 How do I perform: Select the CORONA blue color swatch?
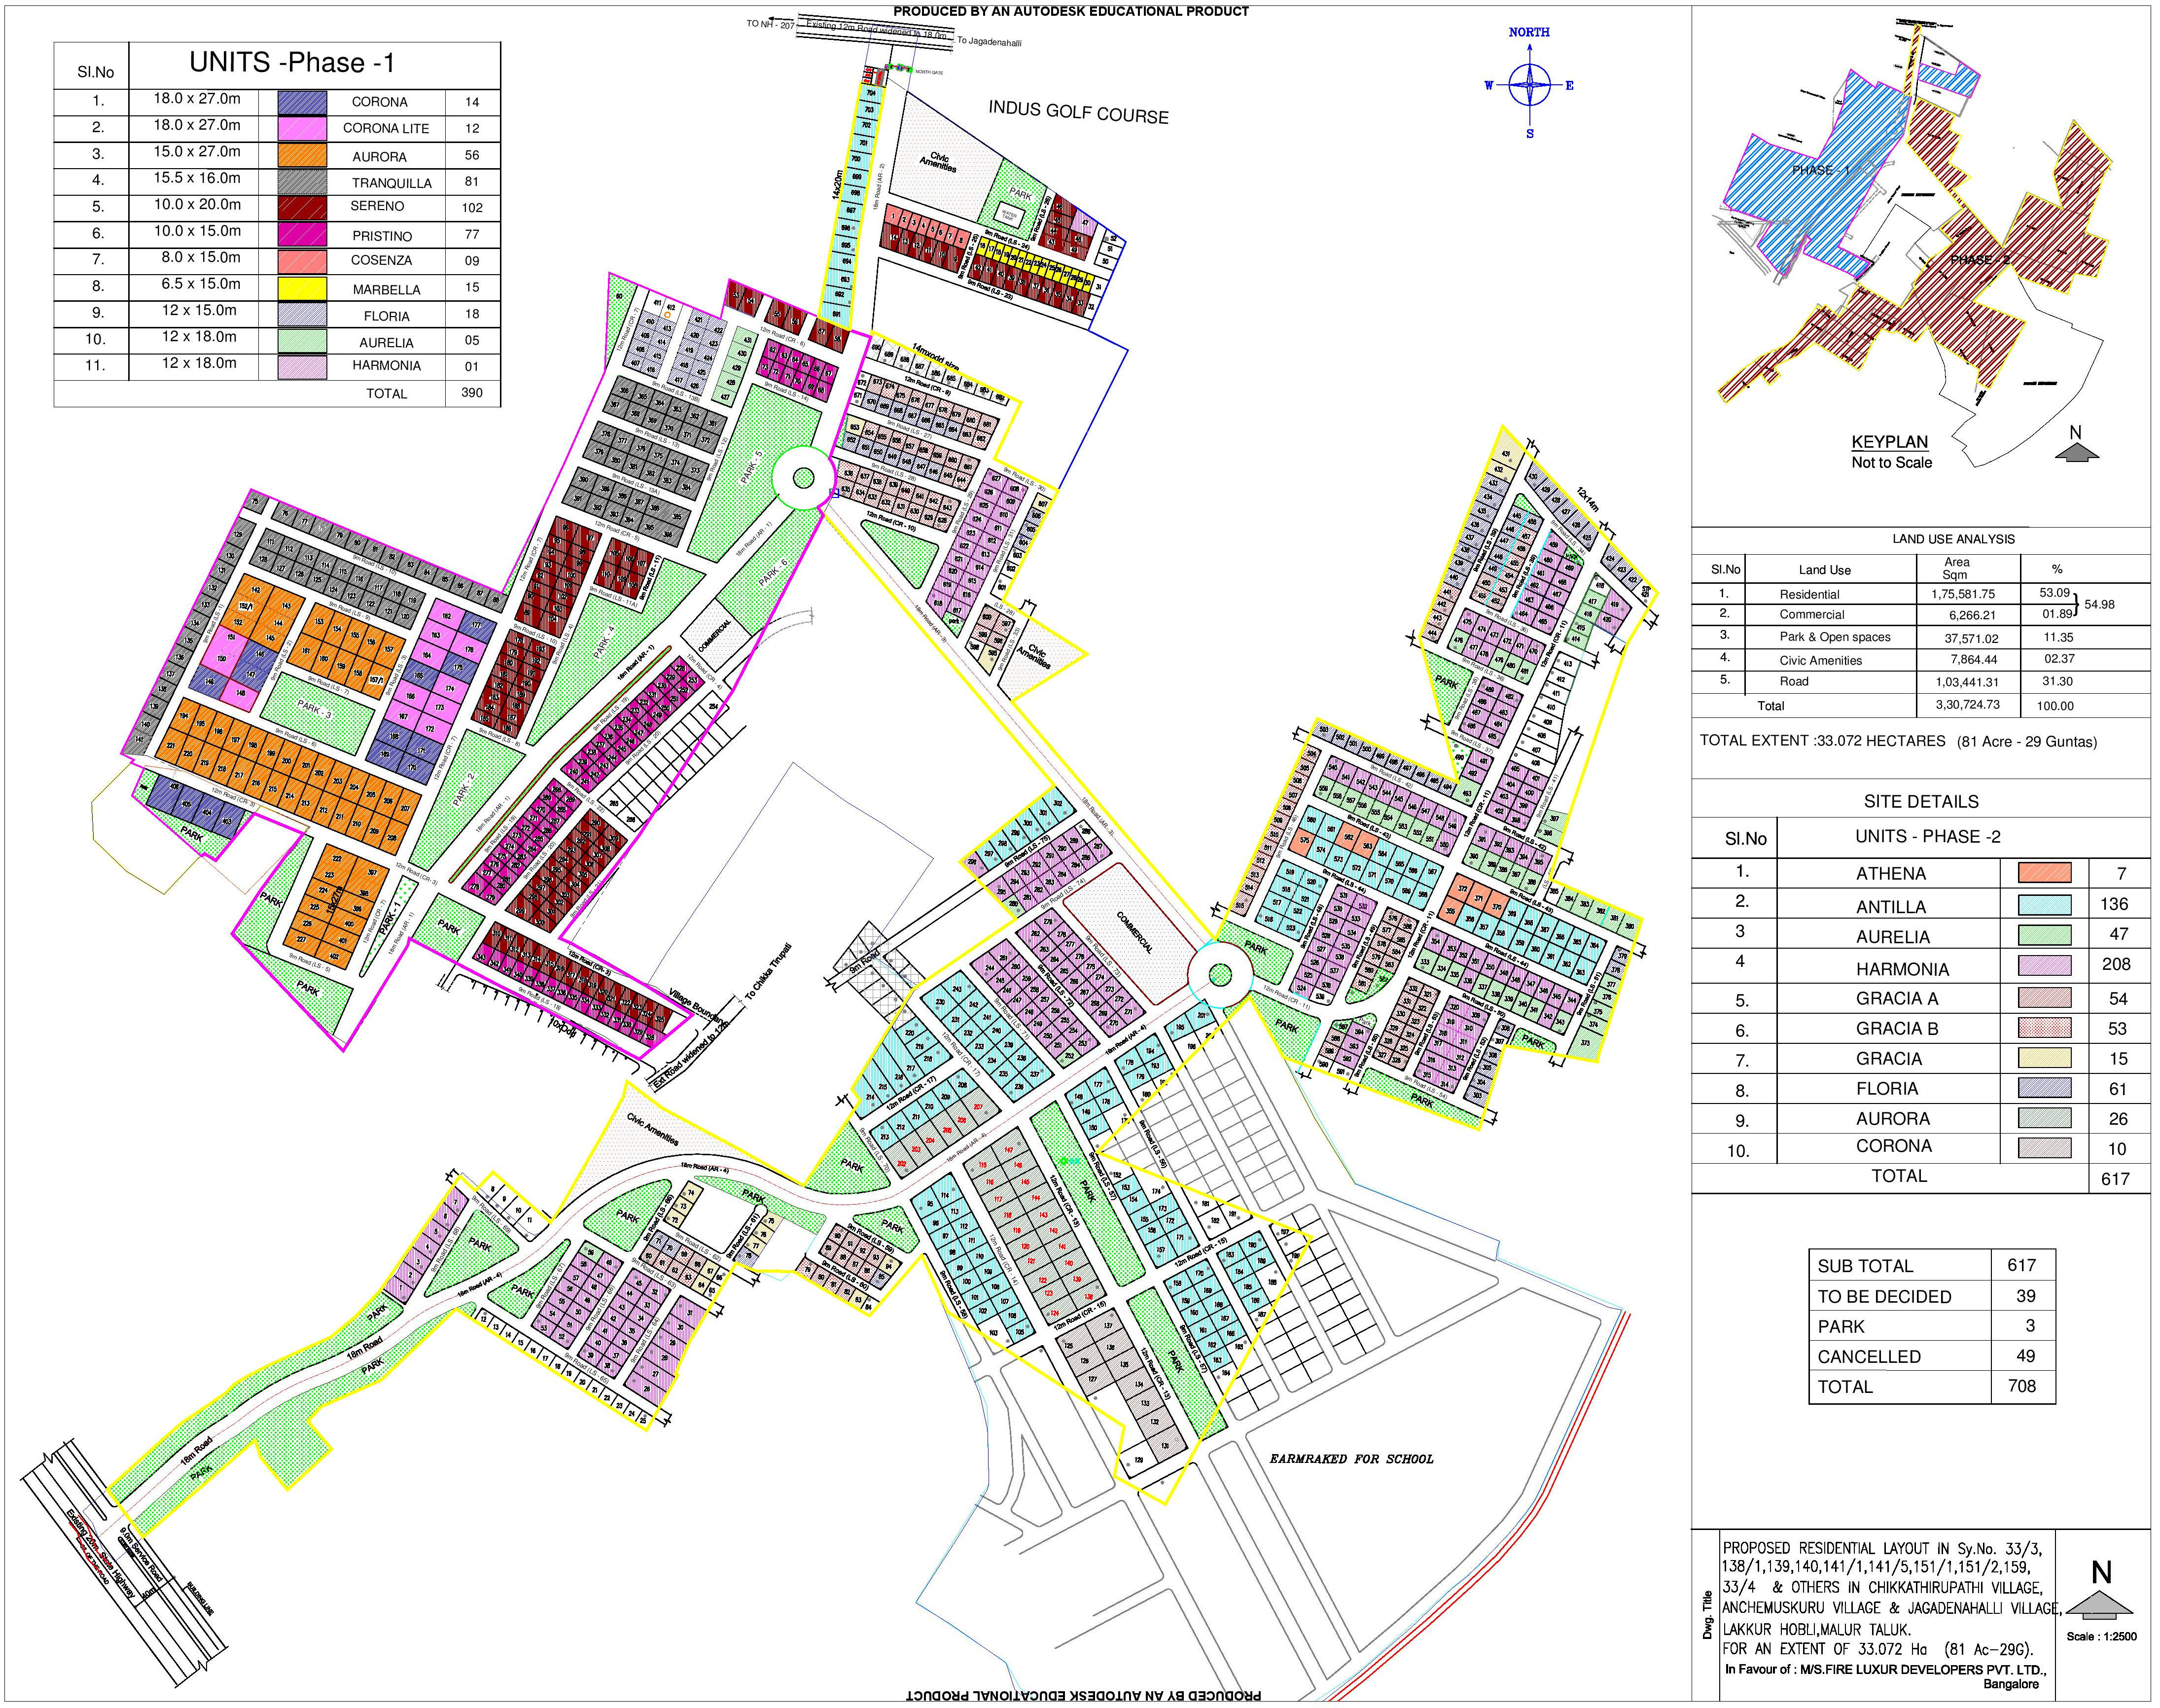tap(302, 102)
